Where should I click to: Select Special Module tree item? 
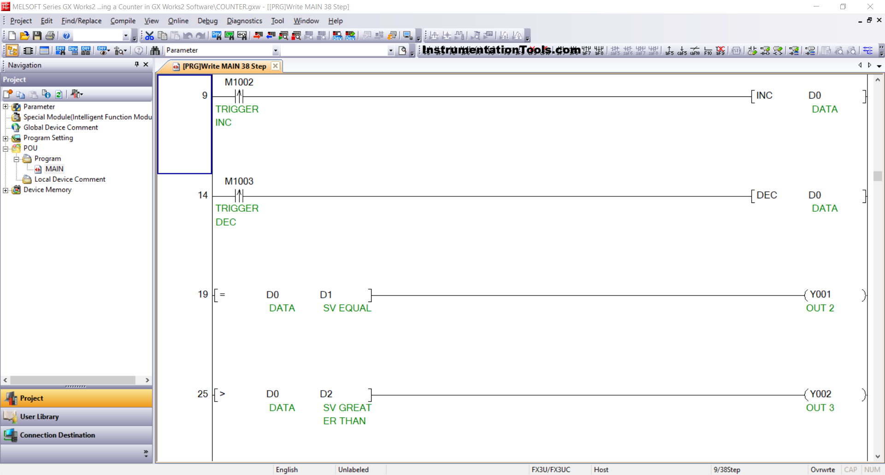tap(88, 117)
